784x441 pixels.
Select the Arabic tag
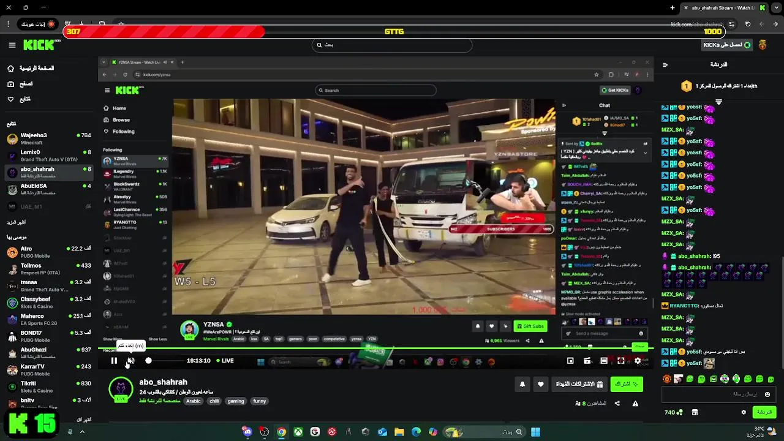click(194, 401)
